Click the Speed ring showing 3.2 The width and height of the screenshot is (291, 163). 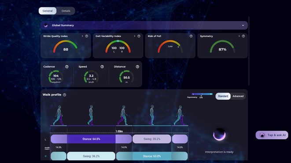pyautogui.click(x=91, y=77)
